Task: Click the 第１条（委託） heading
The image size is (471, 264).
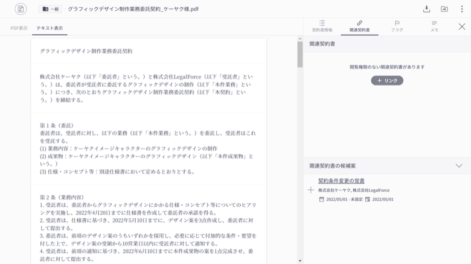Action: (x=57, y=125)
